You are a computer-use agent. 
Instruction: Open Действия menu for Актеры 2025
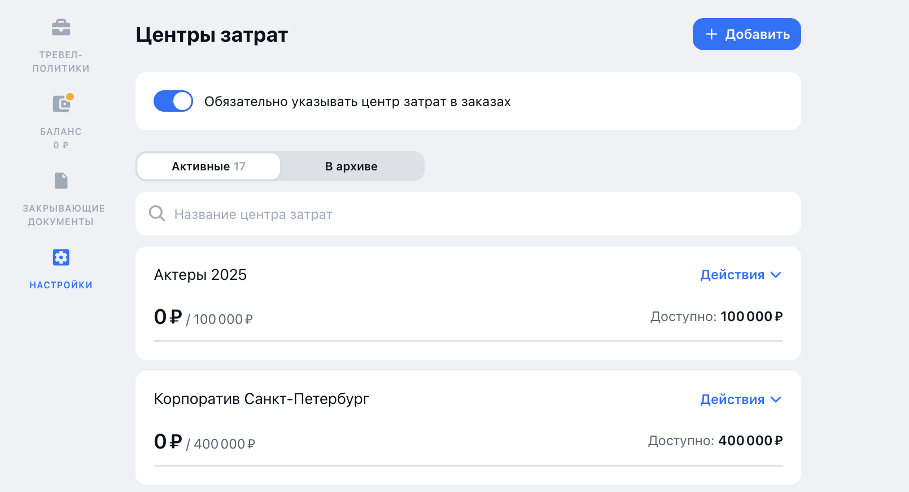732,275
